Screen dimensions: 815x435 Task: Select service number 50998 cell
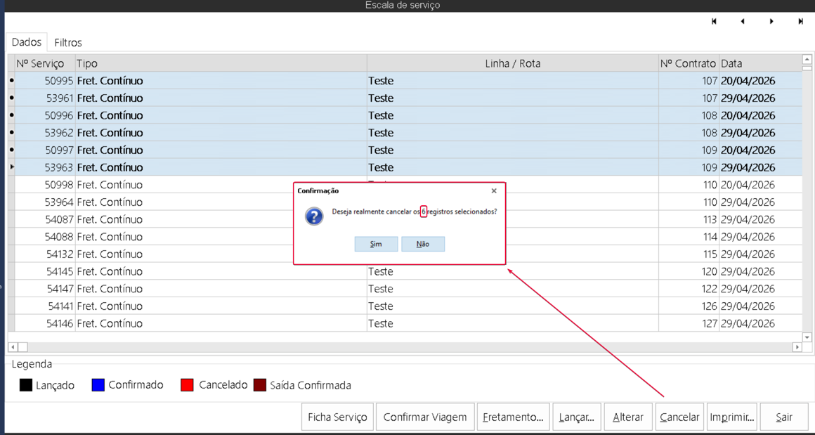(45, 185)
